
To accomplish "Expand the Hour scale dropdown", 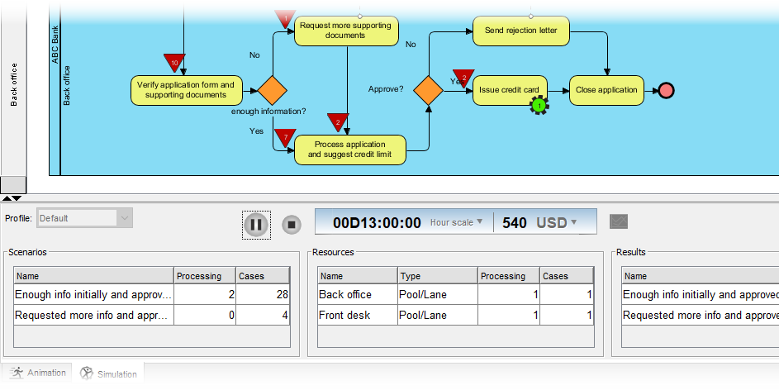I will (x=457, y=222).
